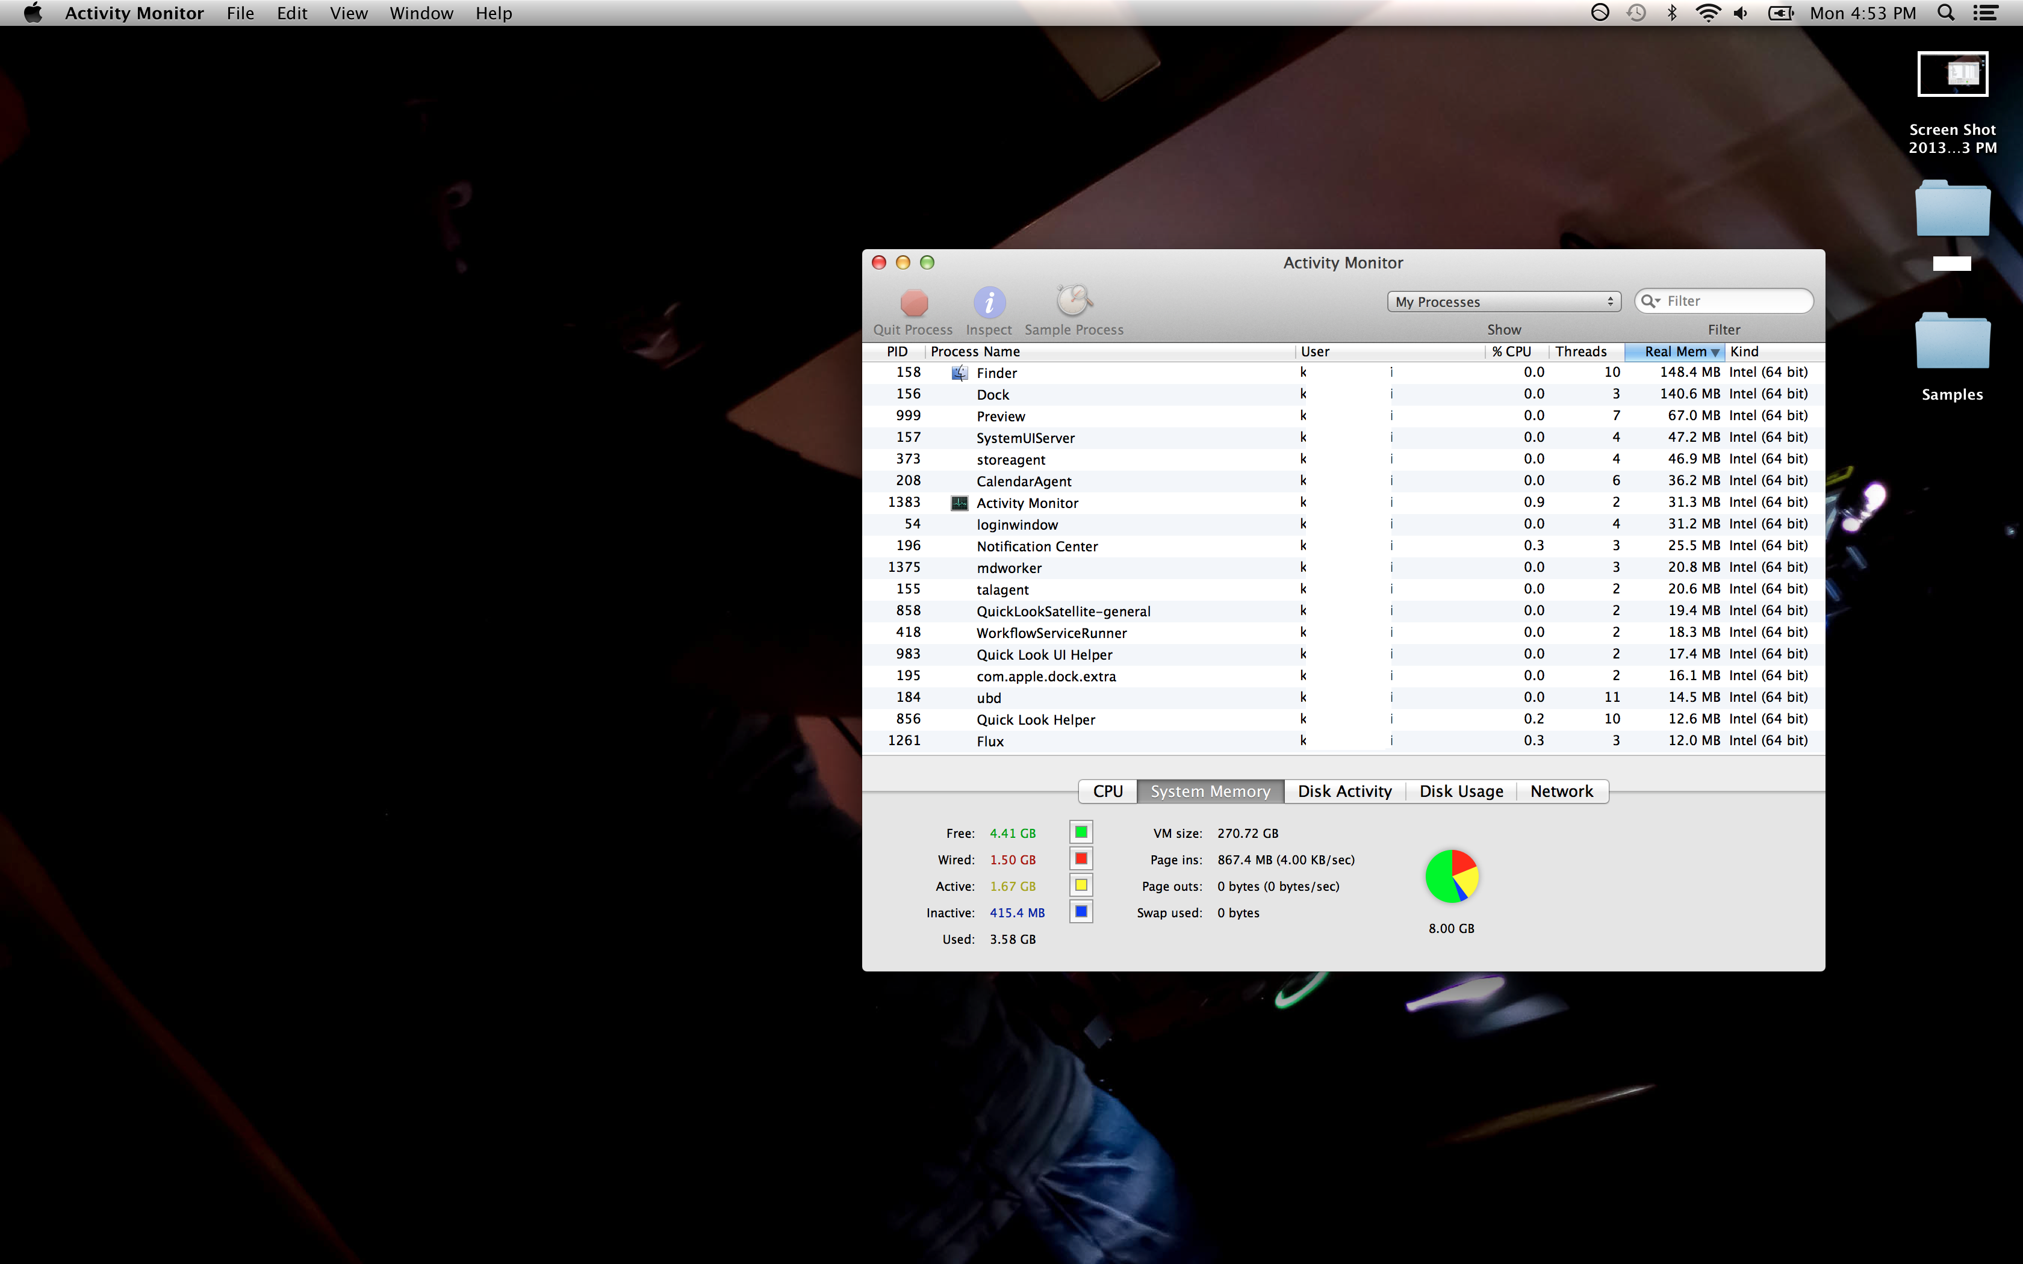
Task: Select the Quick Look UI Helper row
Action: point(1343,655)
